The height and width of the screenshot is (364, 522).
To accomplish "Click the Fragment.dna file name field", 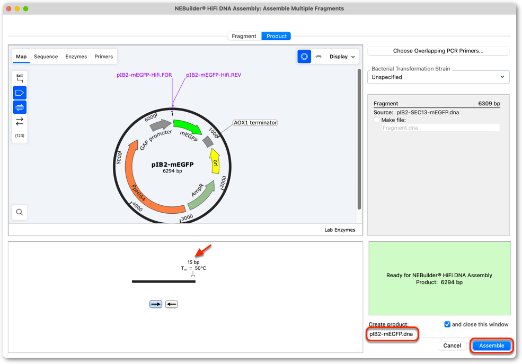I will [x=440, y=128].
